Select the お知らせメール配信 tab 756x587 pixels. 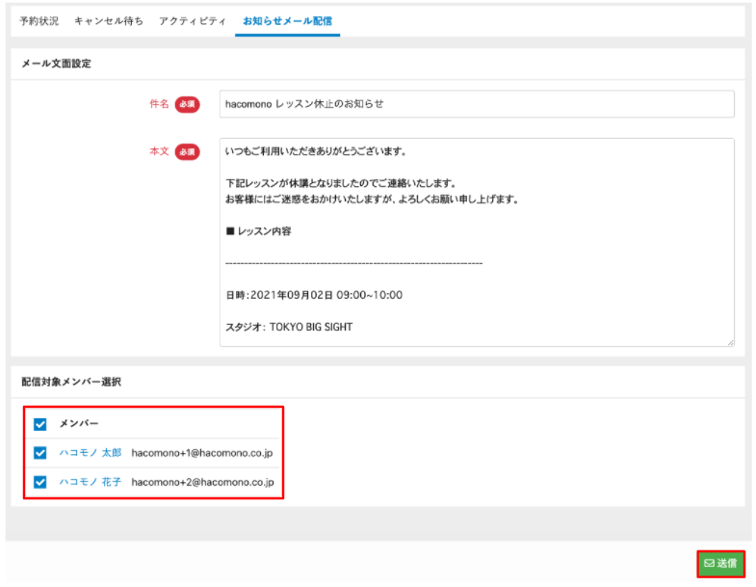(287, 20)
